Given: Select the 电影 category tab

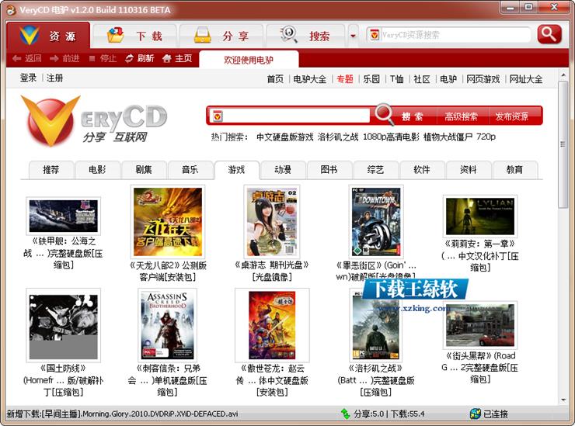Looking at the screenshot, I should (x=96, y=169).
